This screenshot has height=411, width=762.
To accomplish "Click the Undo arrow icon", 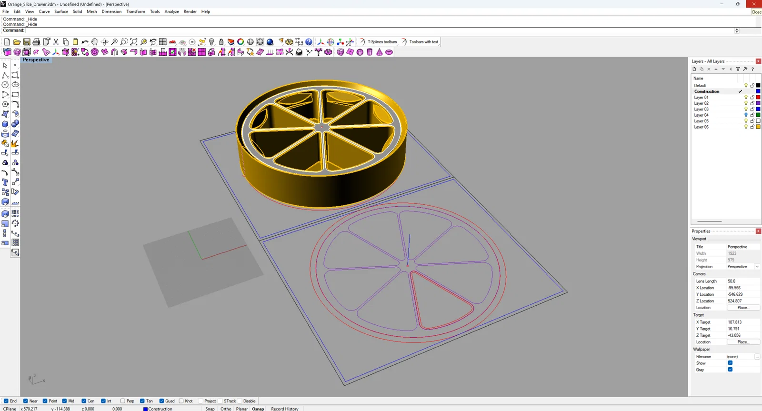I will (85, 42).
